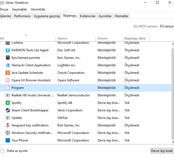Switch to the İşlemler tab

6,16
